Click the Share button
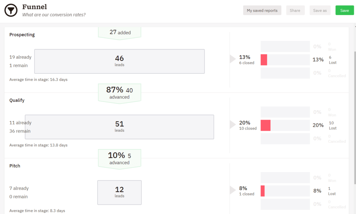This screenshot has height=214, width=356. [x=295, y=10]
